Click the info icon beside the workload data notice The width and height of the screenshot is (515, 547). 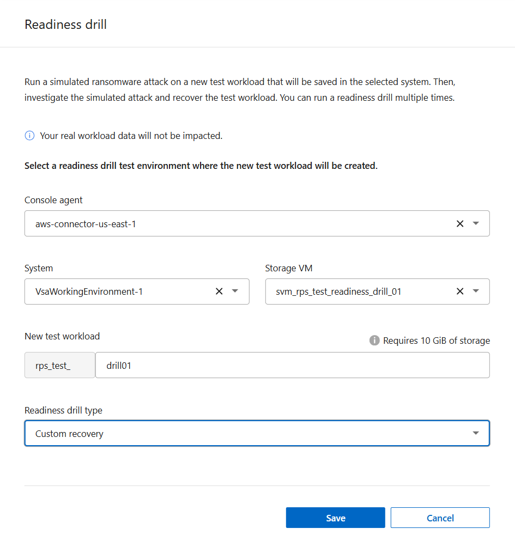[x=29, y=135]
